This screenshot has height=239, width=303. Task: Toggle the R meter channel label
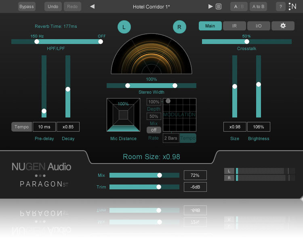(229, 178)
